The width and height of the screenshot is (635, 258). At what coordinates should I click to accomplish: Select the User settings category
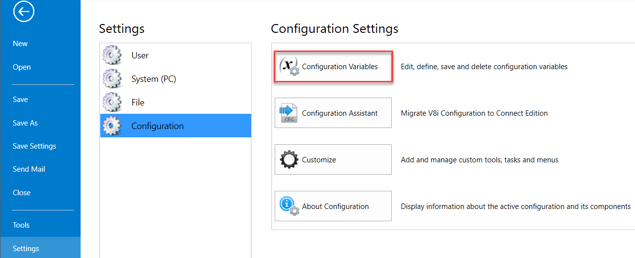(140, 55)
